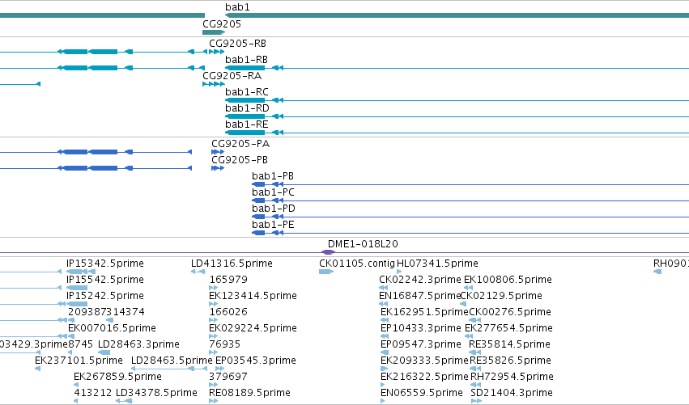Click feature label 76935

click(224, 345)
